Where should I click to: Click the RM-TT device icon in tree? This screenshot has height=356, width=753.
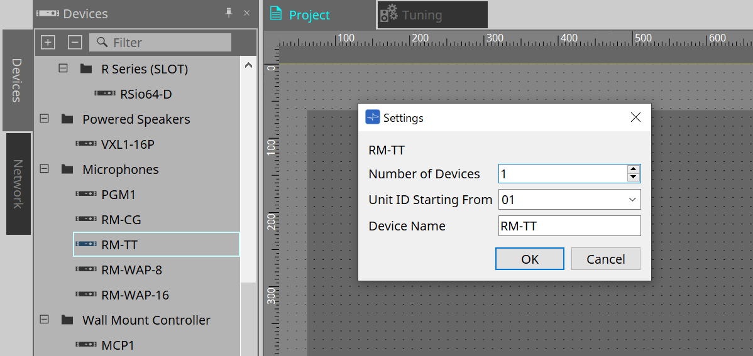86,245
